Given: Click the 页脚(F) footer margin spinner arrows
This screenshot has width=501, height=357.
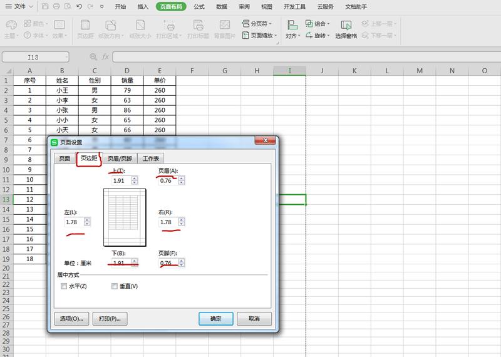Looking at the screenshot, I should [182, 262].
